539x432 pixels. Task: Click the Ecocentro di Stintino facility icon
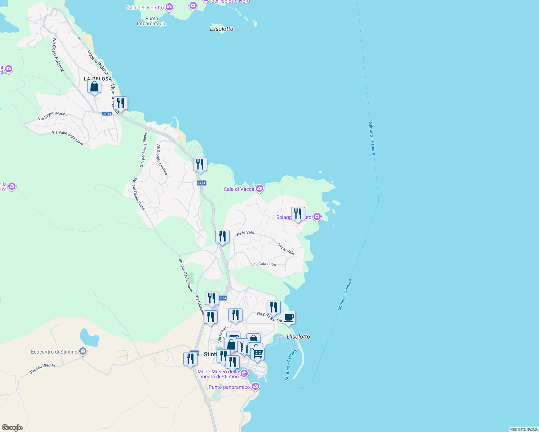coord(82,351)
